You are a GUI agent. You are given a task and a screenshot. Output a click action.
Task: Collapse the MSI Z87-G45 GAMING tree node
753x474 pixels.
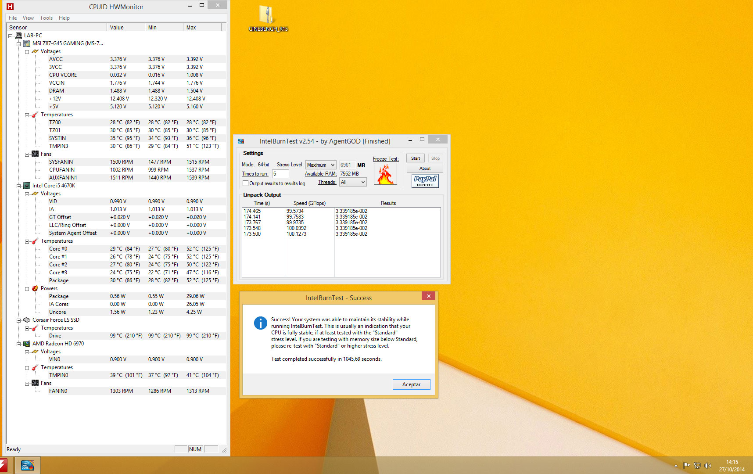coord(18,44)
